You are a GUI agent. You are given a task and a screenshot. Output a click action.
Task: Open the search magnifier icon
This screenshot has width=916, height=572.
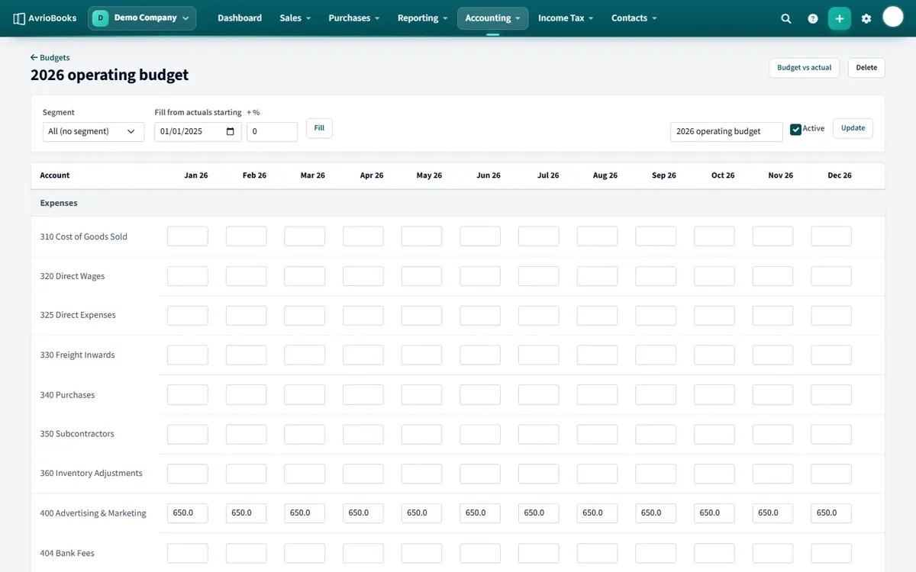(x=786, y=18)
